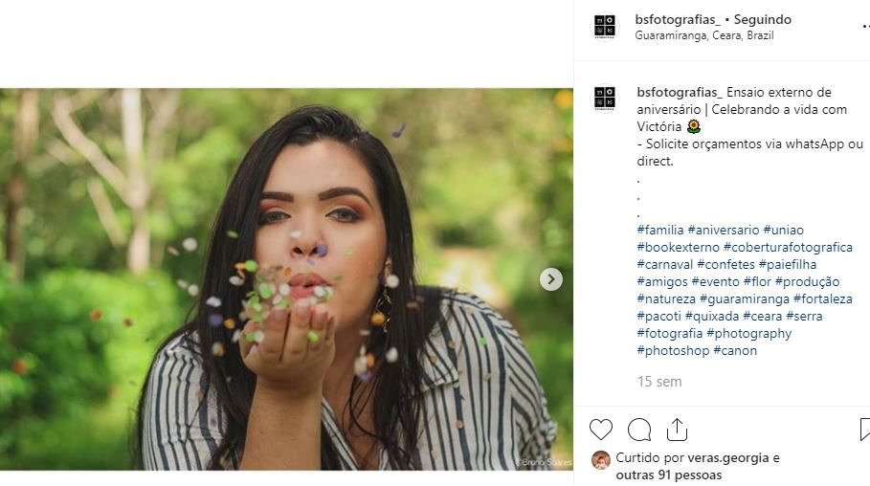The width and height of the screenshot is (870, 486).
Task: Open #photoshop hashtag
Action: point(674,350)
